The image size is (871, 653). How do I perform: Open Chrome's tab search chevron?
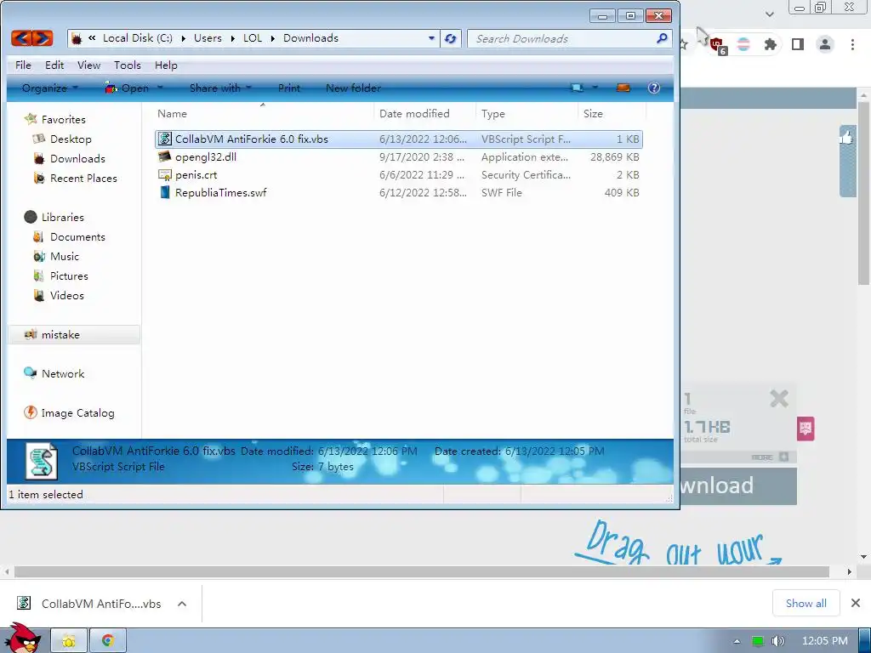tap(769, 14)
